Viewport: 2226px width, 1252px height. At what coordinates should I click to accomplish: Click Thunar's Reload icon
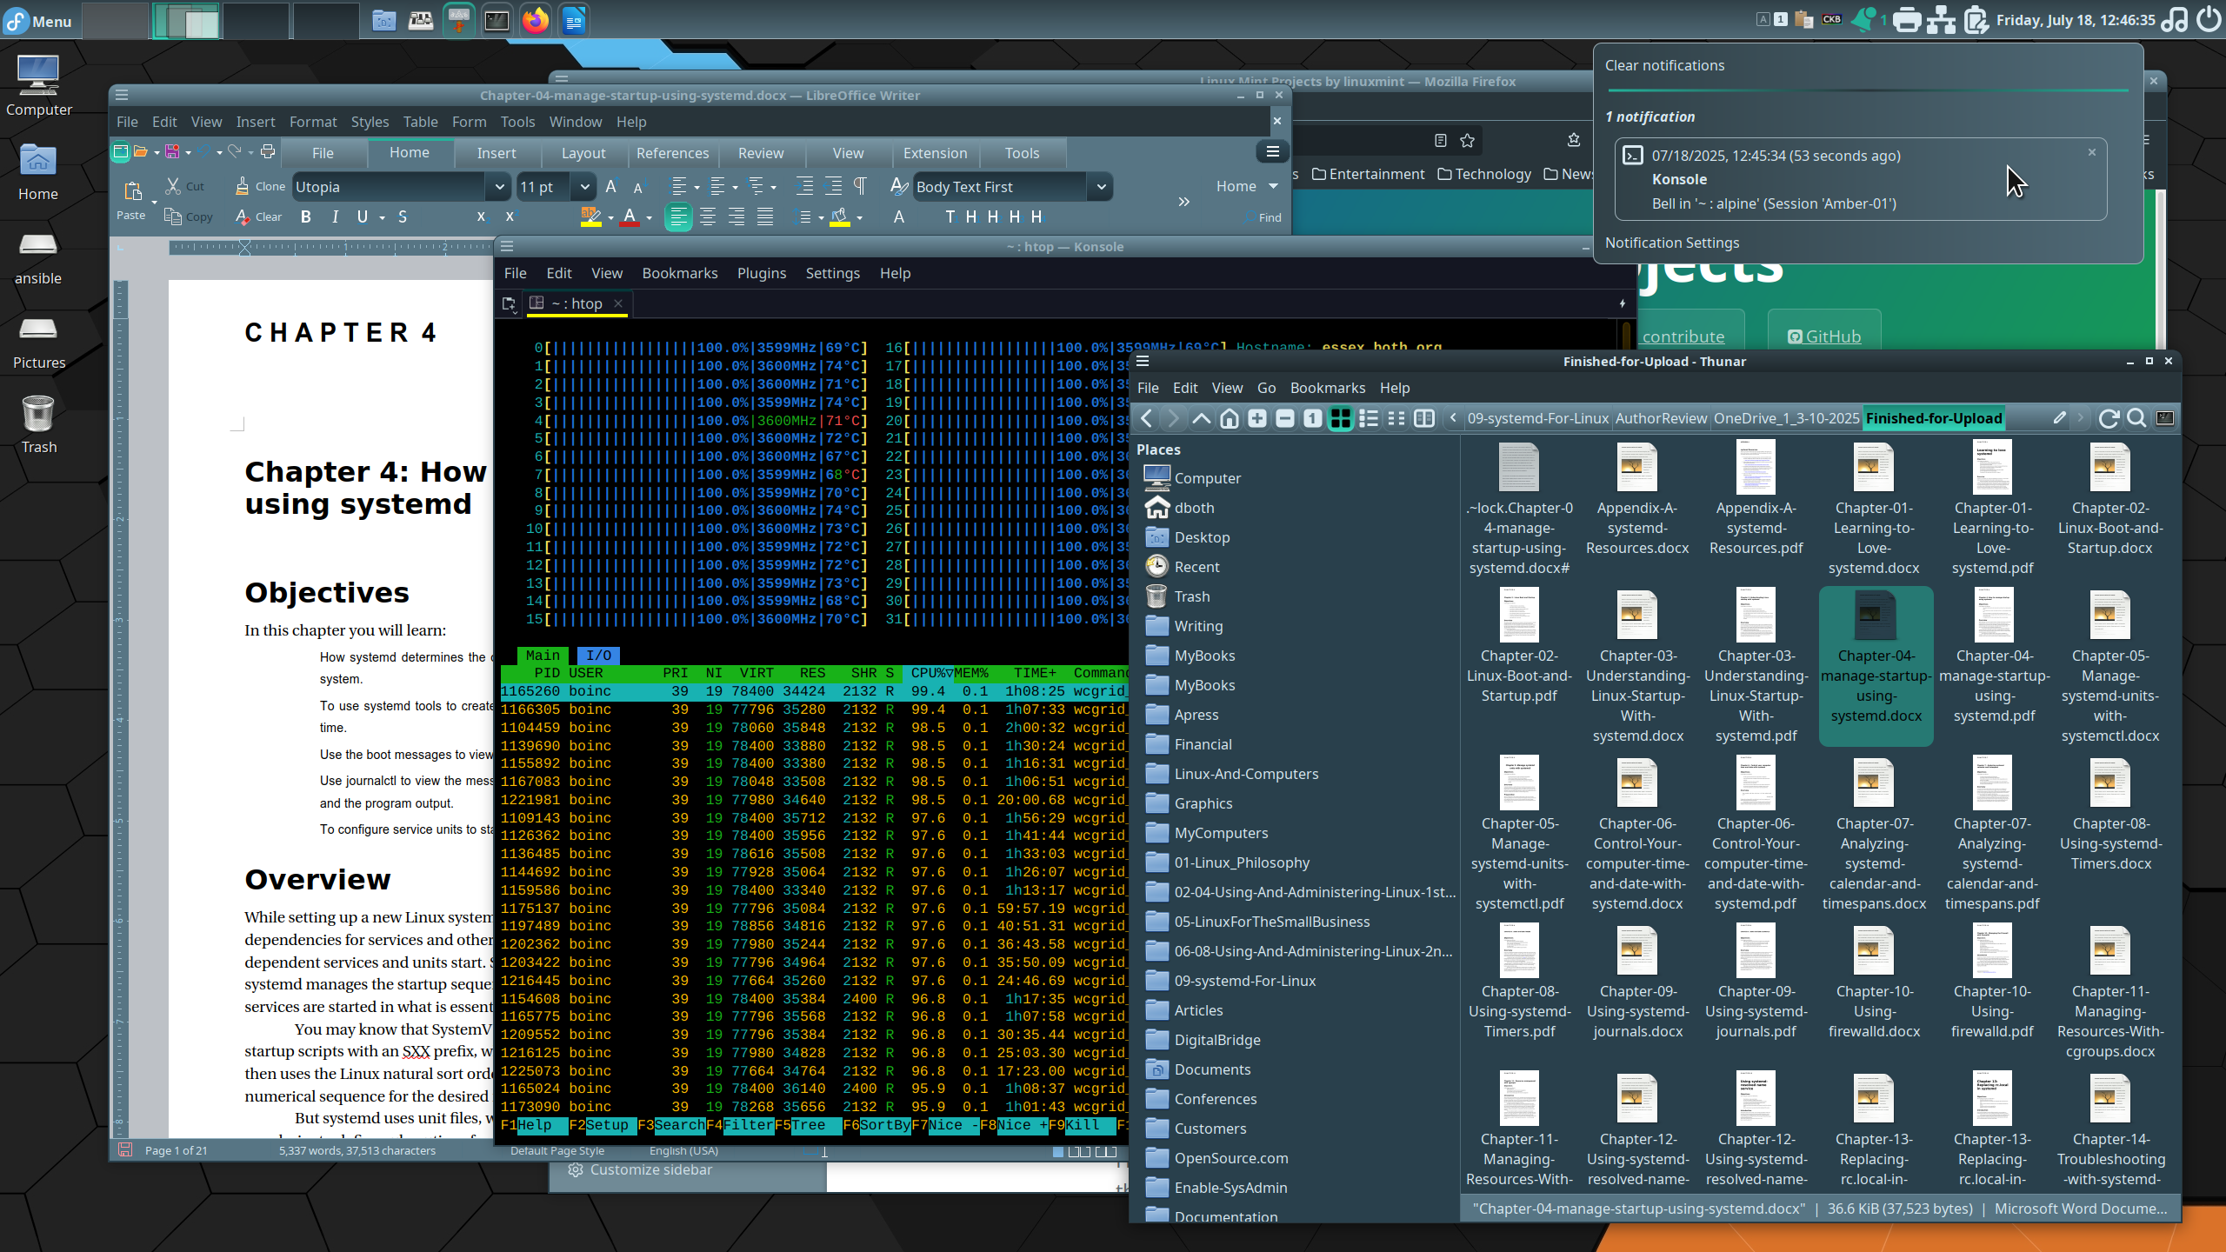(x=2109, y=418)
